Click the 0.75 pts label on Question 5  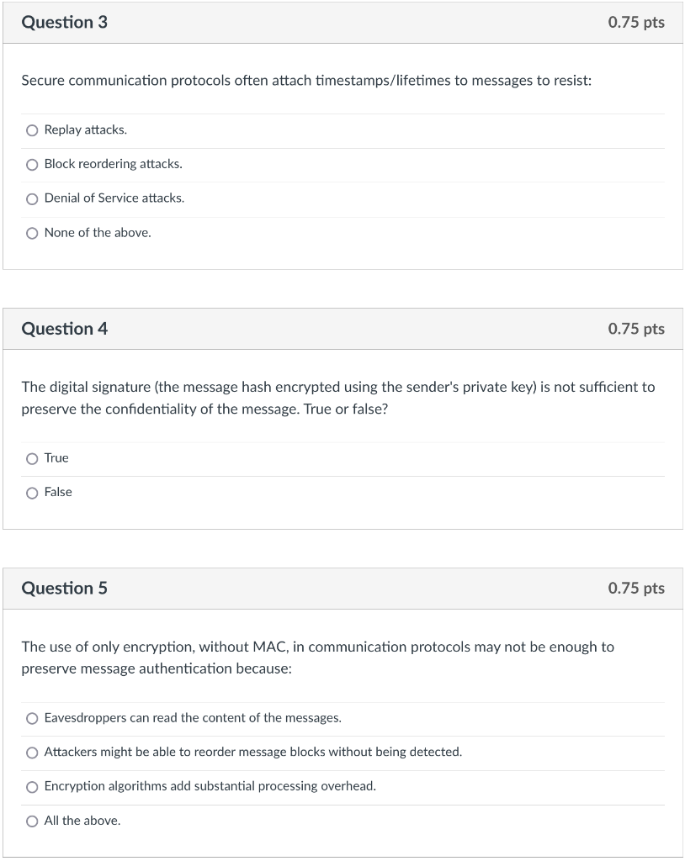point(636,589)
